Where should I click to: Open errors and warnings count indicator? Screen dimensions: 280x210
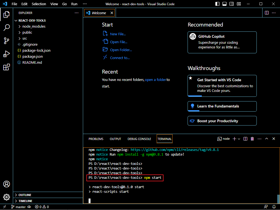(x=42, y=207)
